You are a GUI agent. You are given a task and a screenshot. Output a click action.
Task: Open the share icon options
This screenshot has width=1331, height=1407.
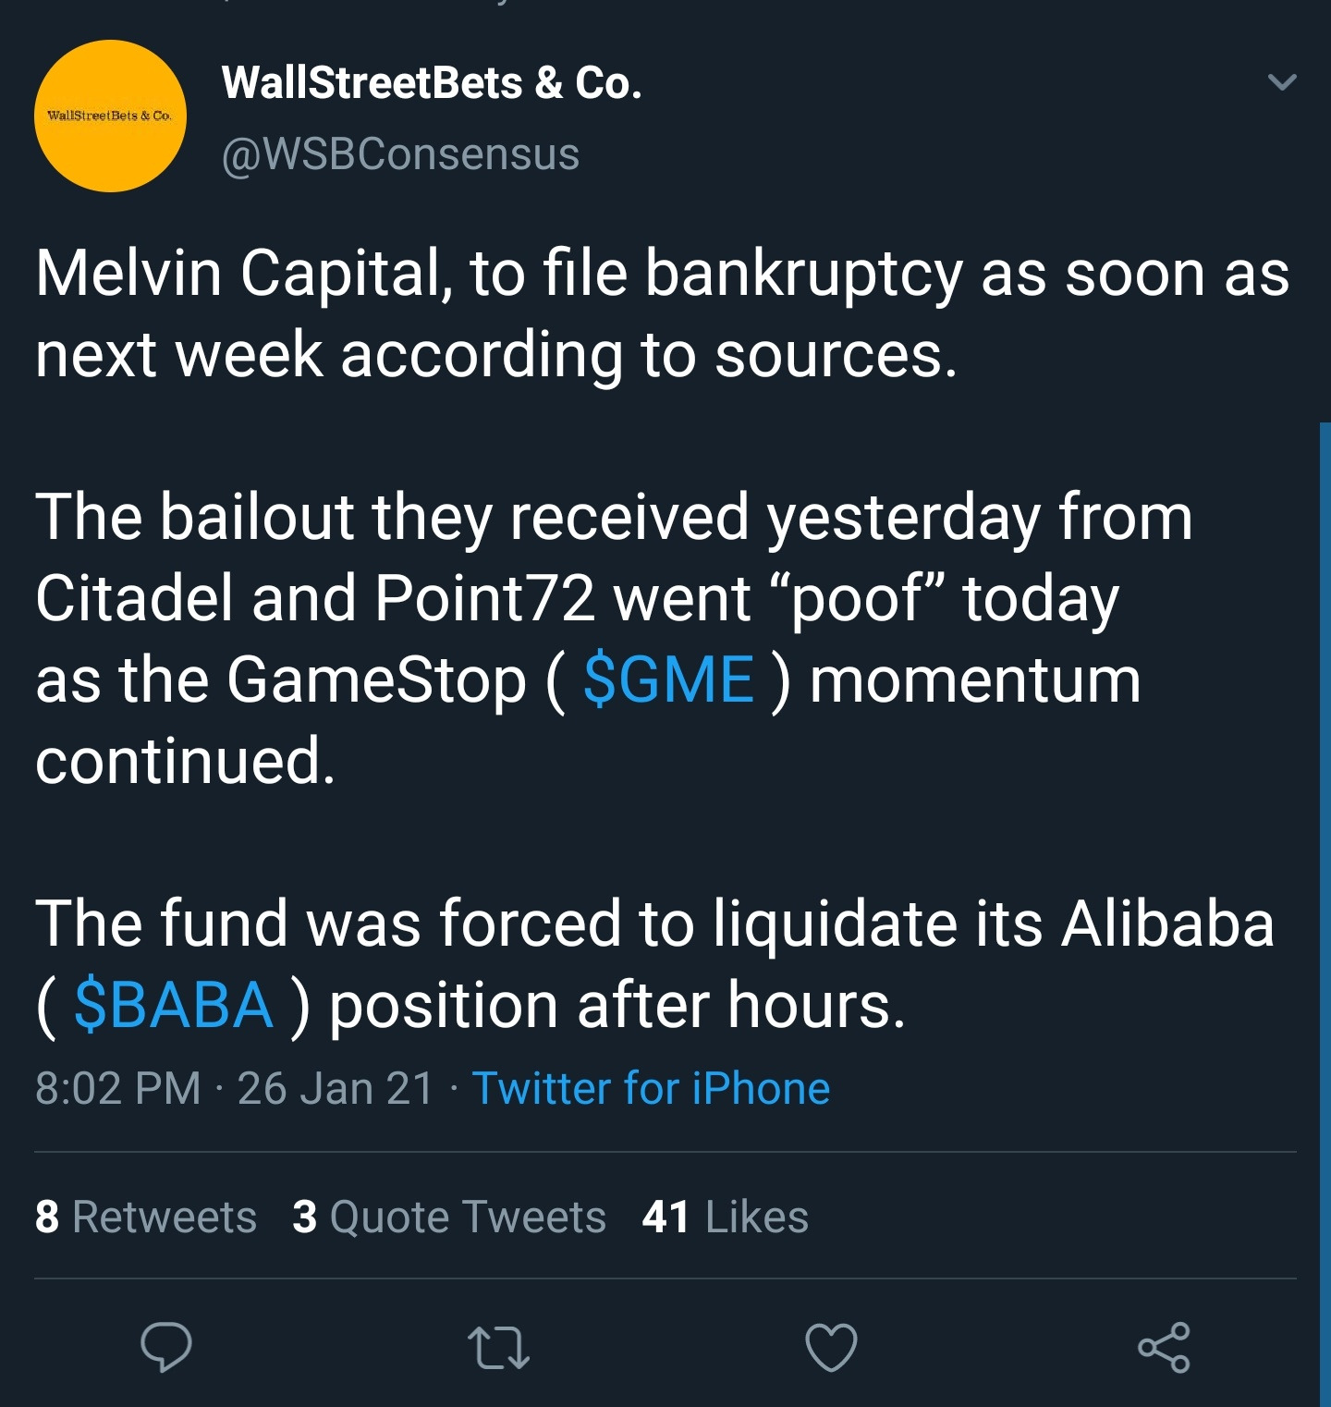point(1164,1347)
